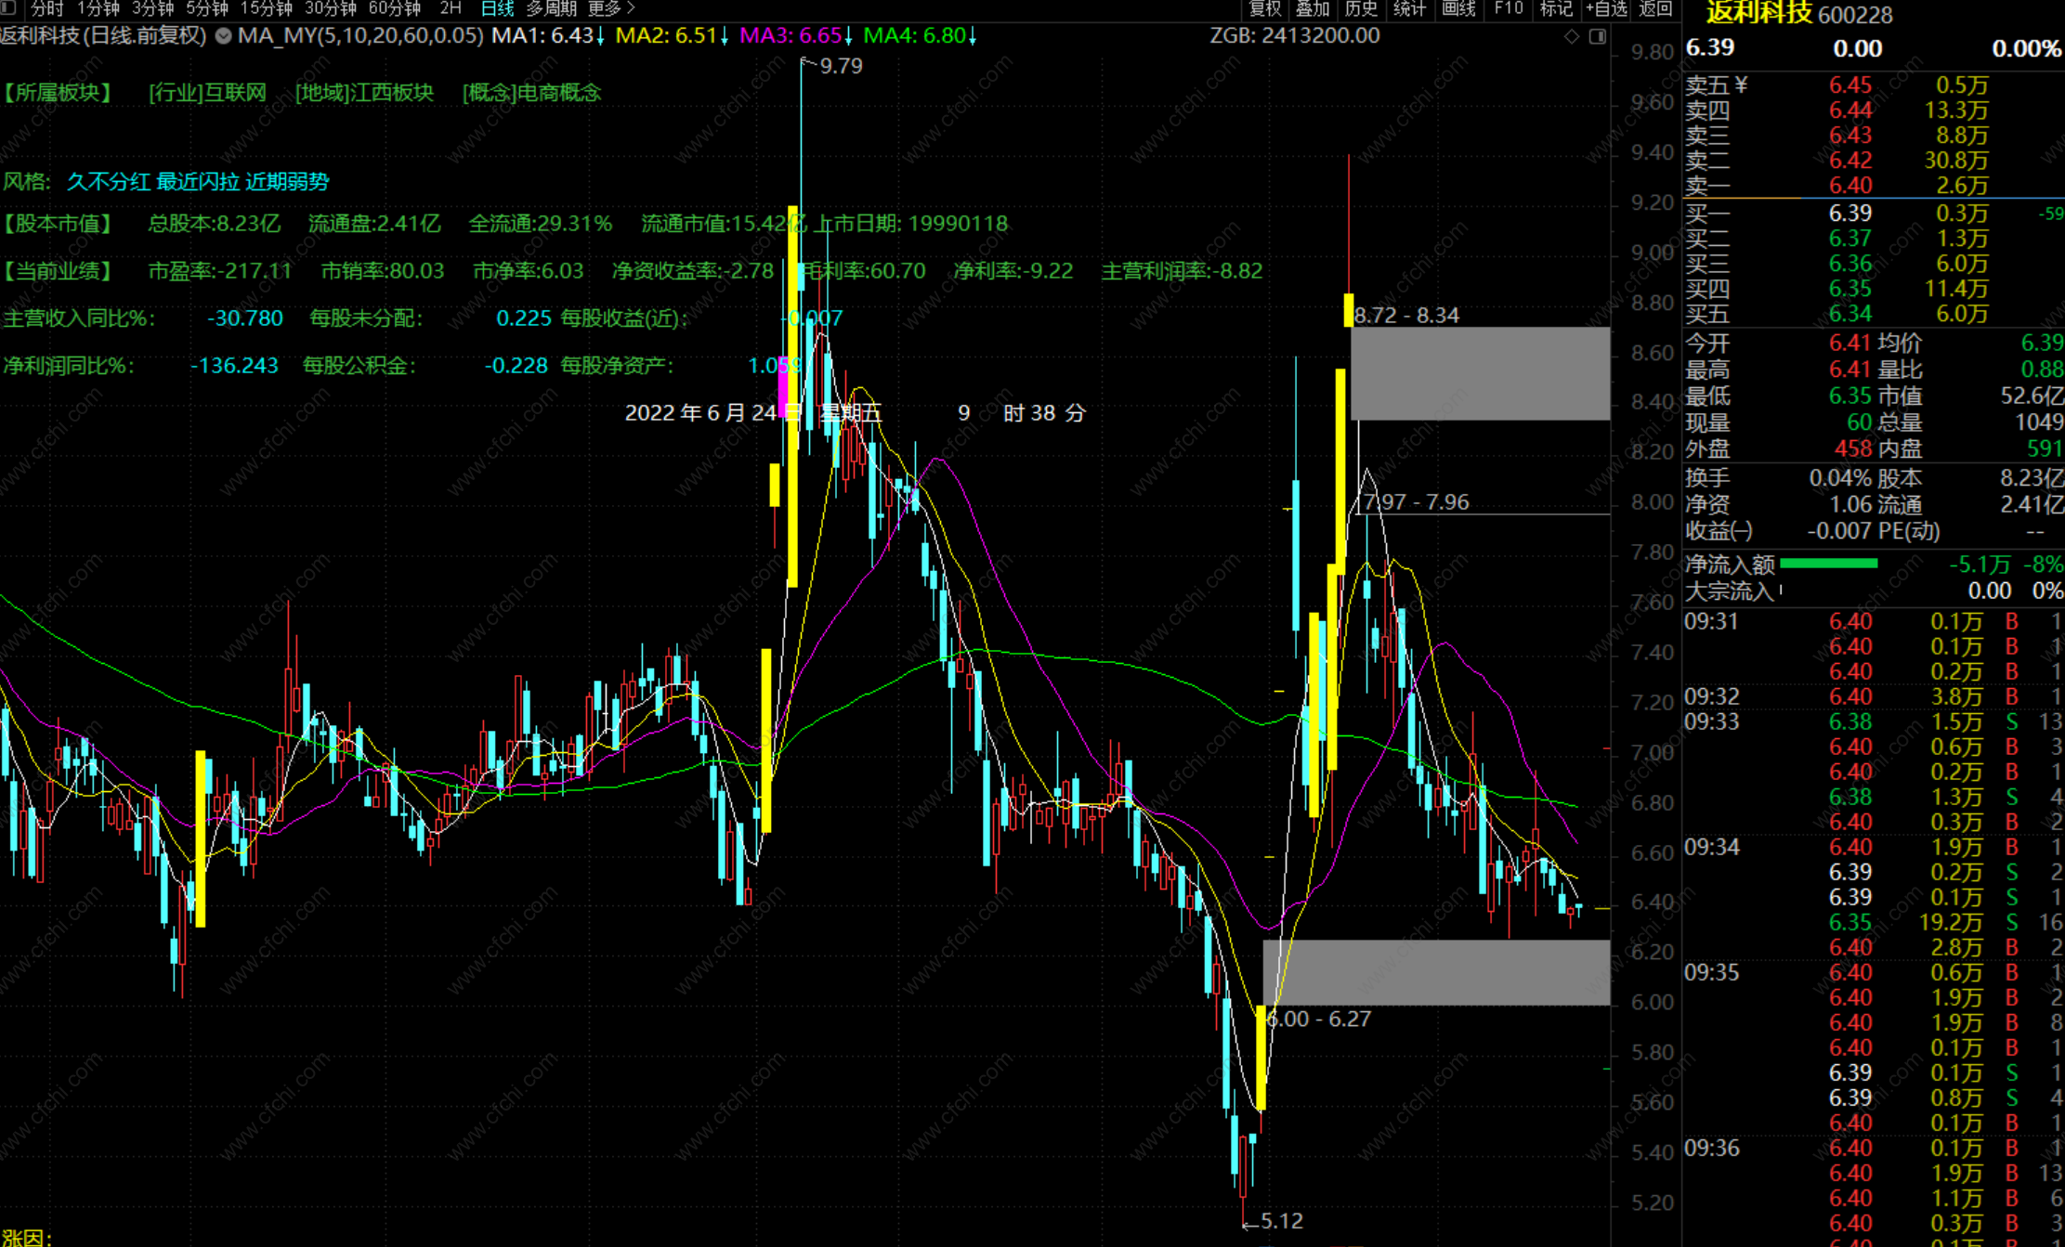Click the diamond icon above price axis
Viewport: 2065px width, 1247px height.
point(1572,36)
